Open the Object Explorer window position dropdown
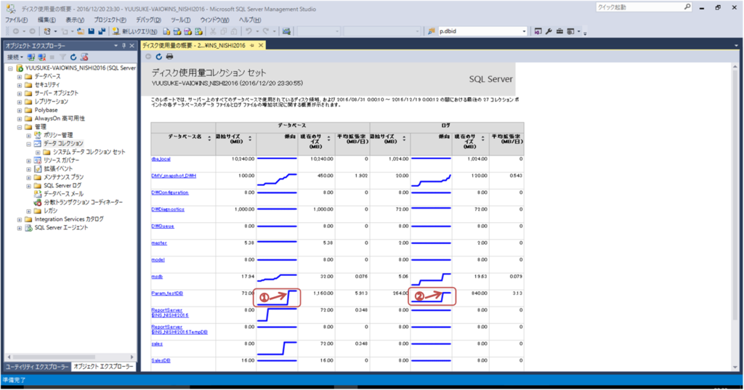744x390 pixels. pyautogui.click(x=116, y=46)
